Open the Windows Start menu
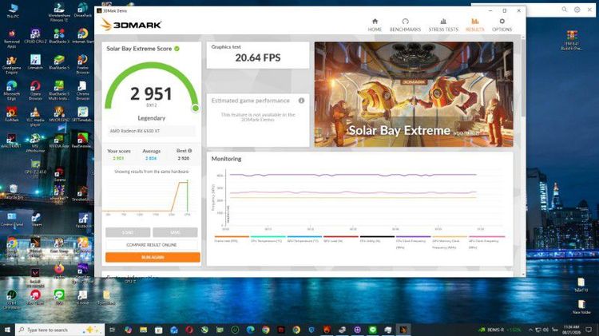Screen dimensions: 599x336 (x=7, y=330)
